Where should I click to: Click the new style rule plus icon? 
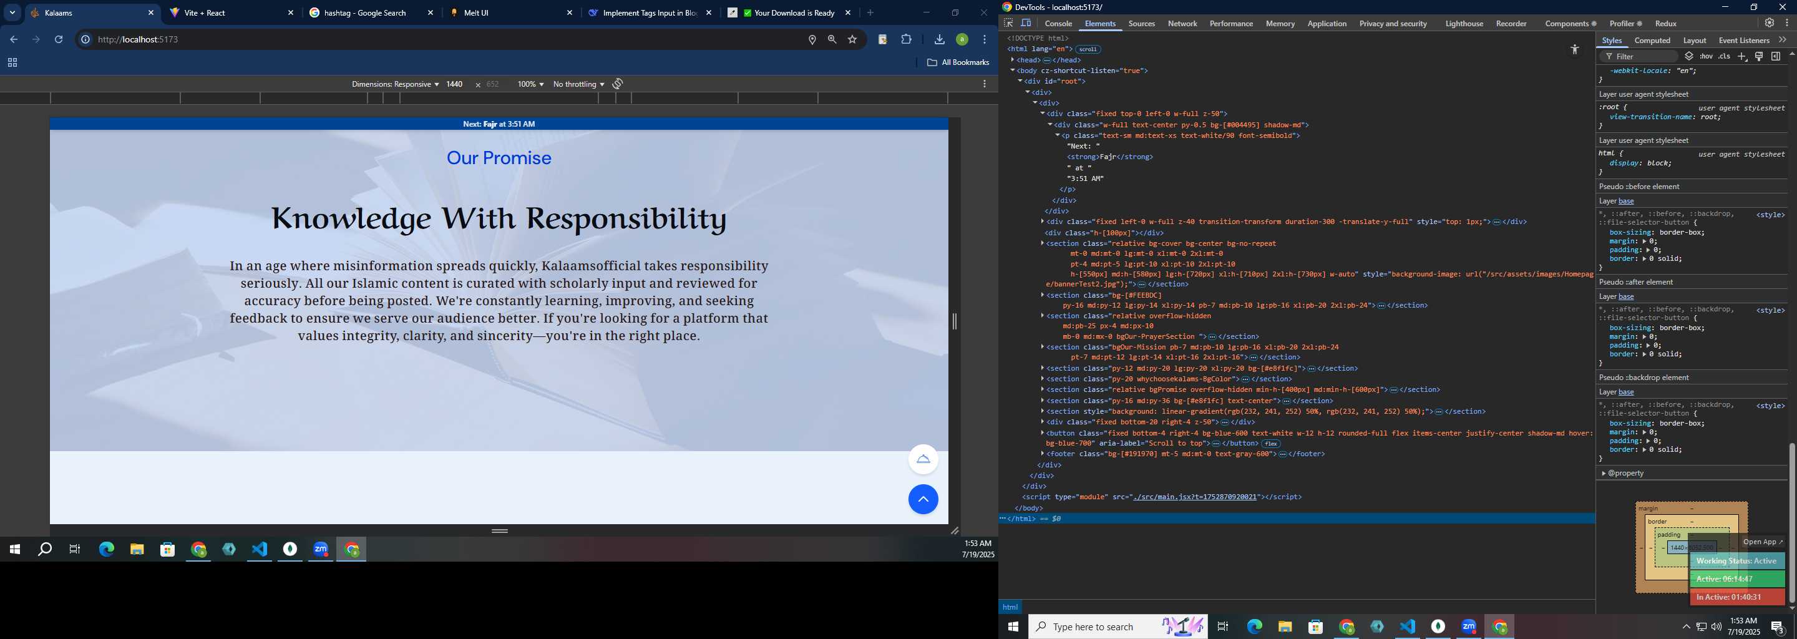coord(1742,57)
